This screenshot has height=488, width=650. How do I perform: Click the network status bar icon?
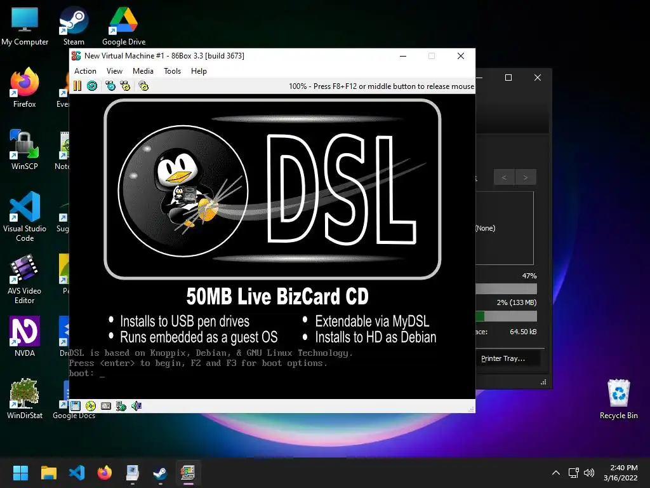click(x=121, y=406)
